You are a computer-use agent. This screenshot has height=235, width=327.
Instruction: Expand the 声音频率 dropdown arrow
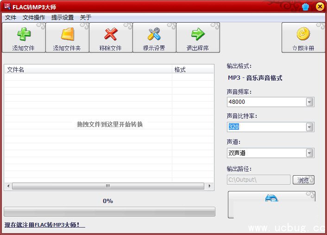click(309, 102)
